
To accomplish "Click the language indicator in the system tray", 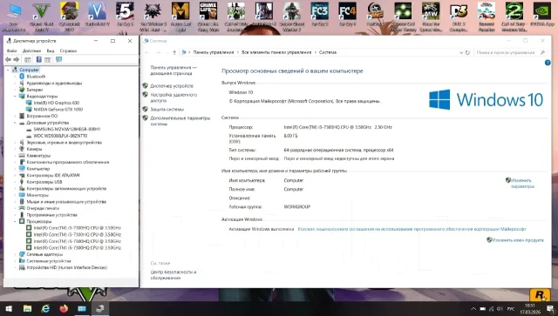I will [511, 309].
